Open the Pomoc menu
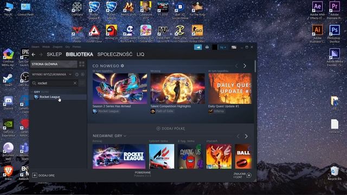The height and width of the screenshot is (195, 347). (x=76, y=47)
